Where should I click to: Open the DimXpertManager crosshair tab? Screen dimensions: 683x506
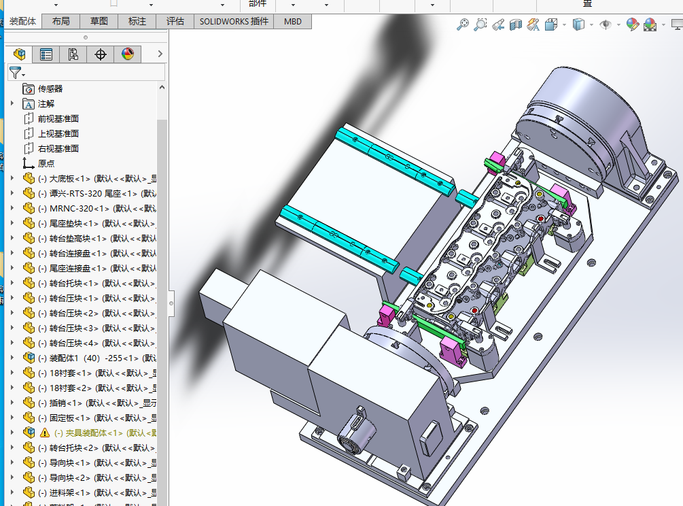coord(101,54)
